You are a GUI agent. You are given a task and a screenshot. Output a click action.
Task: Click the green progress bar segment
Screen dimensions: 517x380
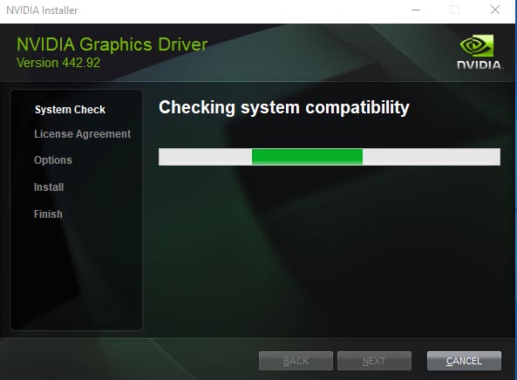[x=307, y=157]
